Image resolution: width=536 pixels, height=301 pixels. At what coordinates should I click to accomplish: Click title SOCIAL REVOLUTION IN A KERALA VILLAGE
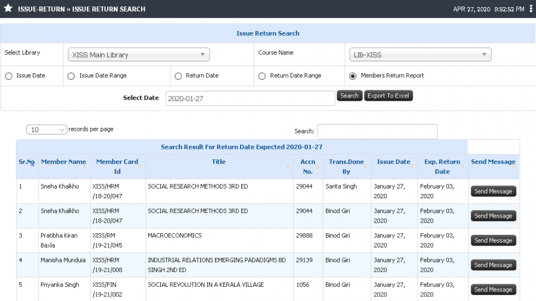206,284
